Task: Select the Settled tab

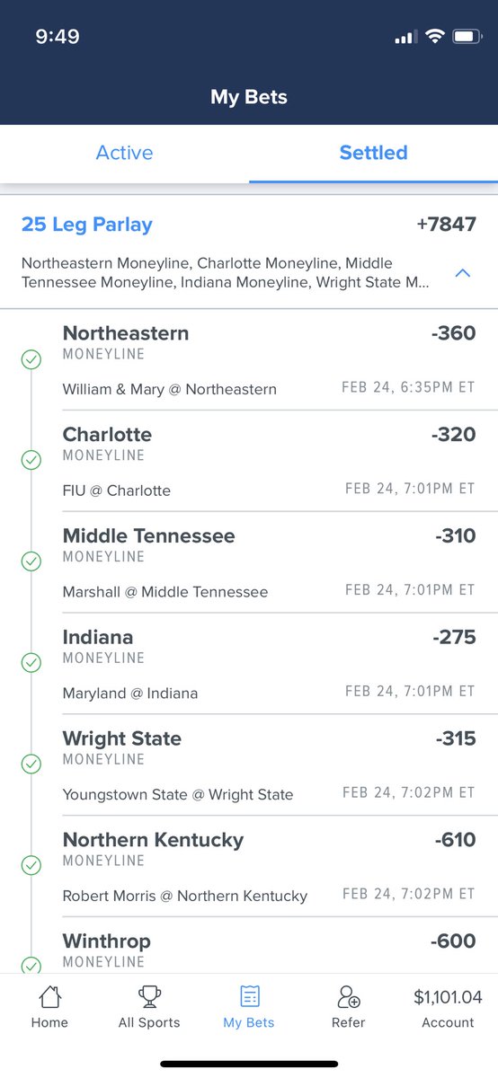Action: (x=373, y=153)
